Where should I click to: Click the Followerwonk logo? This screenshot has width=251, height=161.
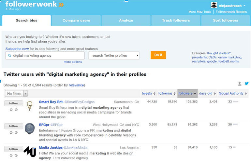pyautogui.click(x=35, y=5)
